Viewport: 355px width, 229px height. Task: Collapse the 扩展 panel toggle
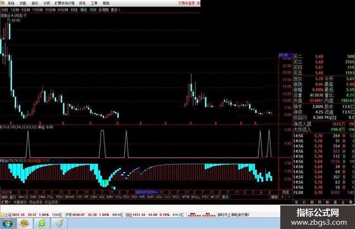pos(6,202)
